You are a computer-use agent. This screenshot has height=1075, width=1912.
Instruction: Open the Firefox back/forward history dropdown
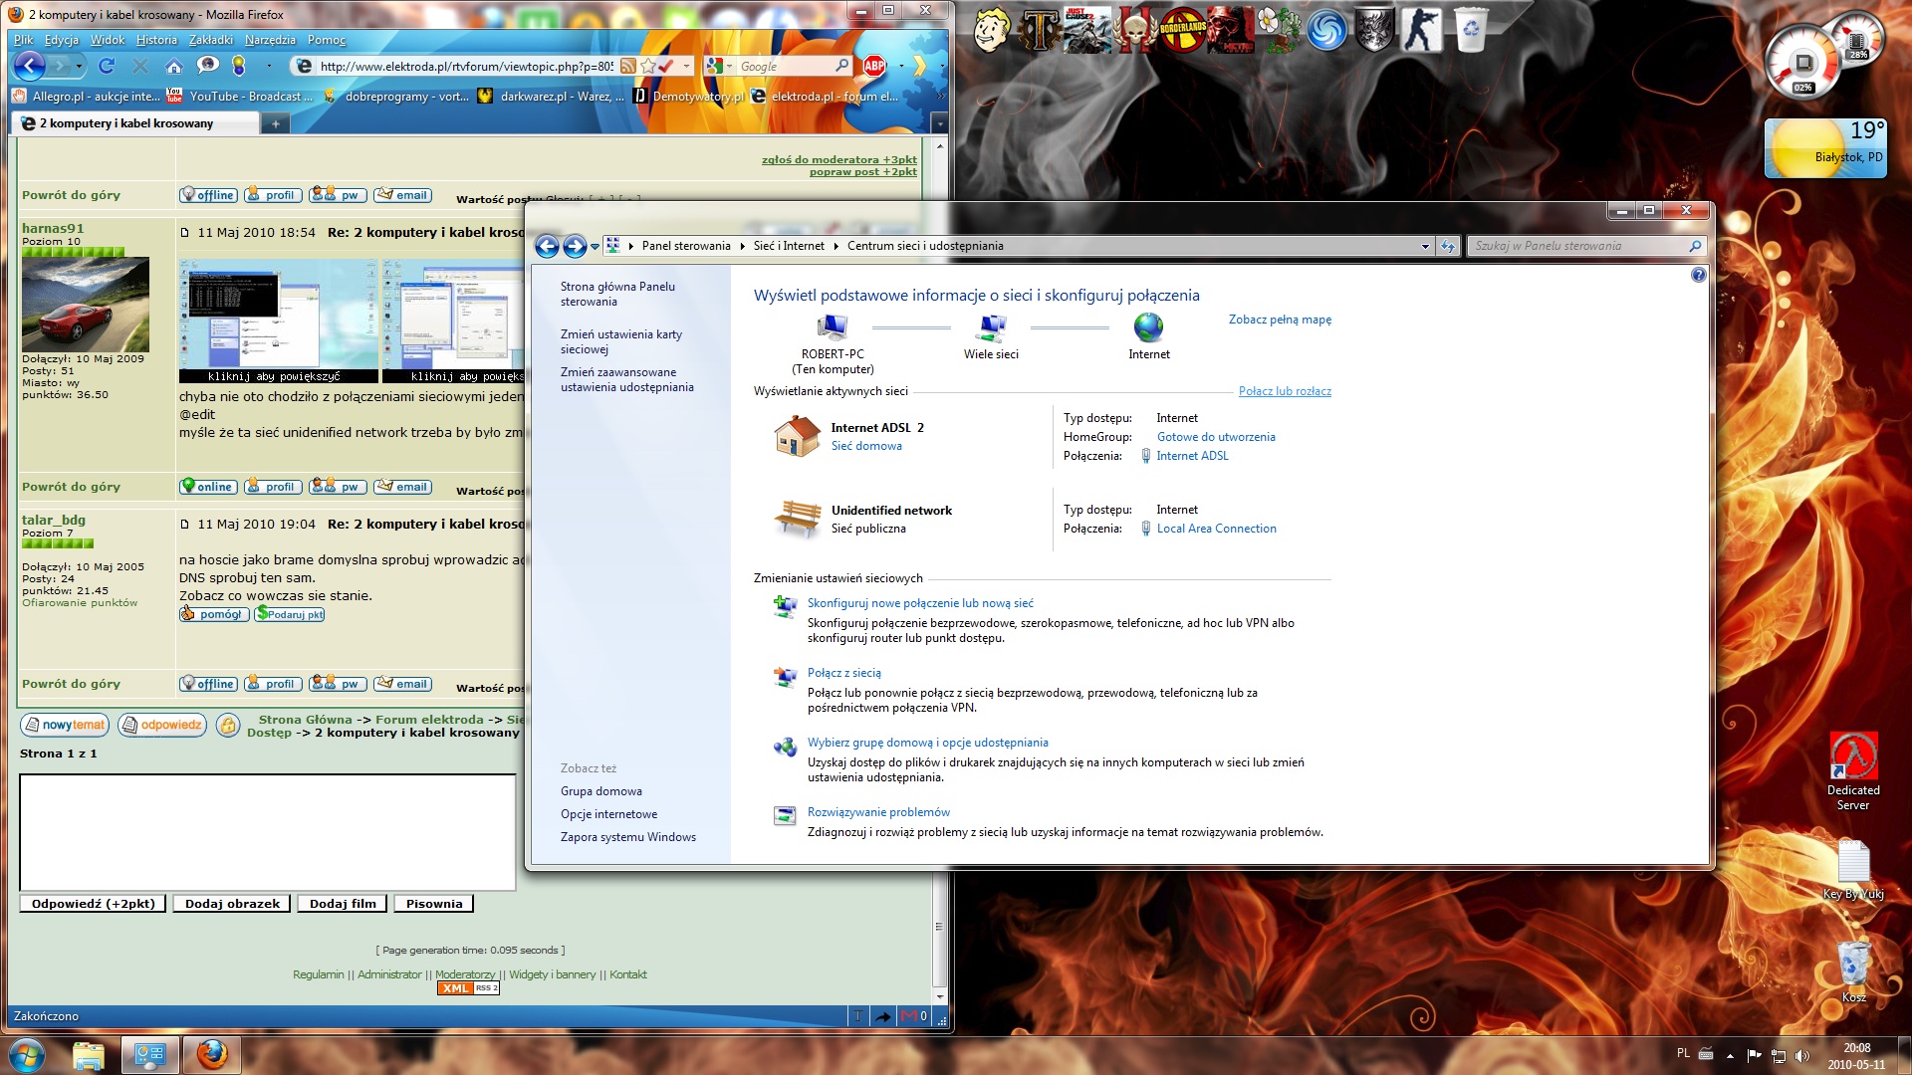79,66
